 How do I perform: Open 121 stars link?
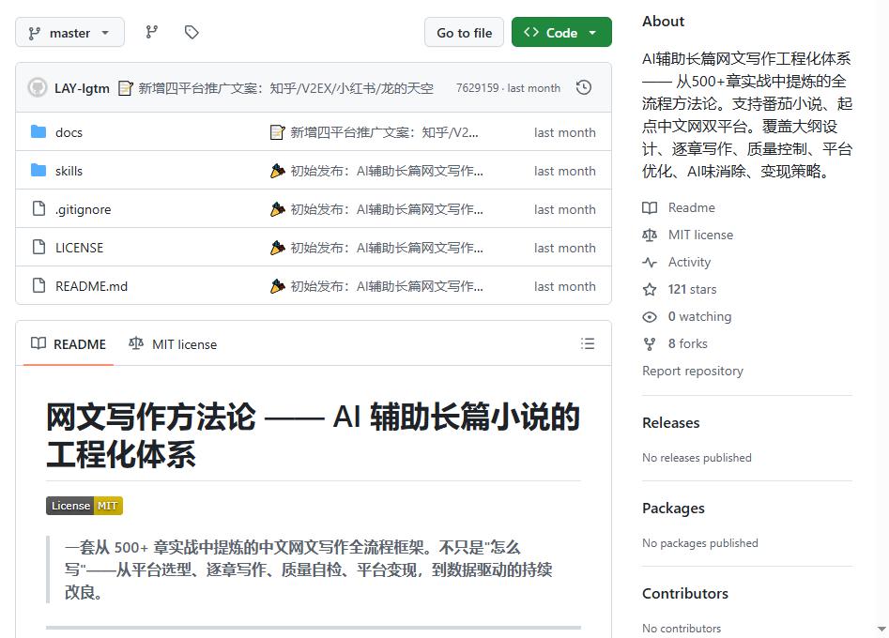point(692,289)
